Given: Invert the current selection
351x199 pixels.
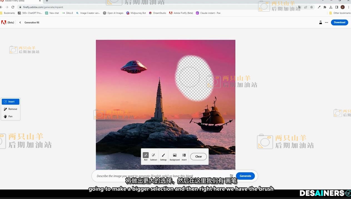Looking at the screenshot, I should coord(184,156).
